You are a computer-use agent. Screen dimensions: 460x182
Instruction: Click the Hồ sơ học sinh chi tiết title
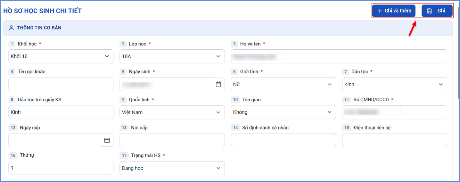pyautogui.click(x=42, y=11)
